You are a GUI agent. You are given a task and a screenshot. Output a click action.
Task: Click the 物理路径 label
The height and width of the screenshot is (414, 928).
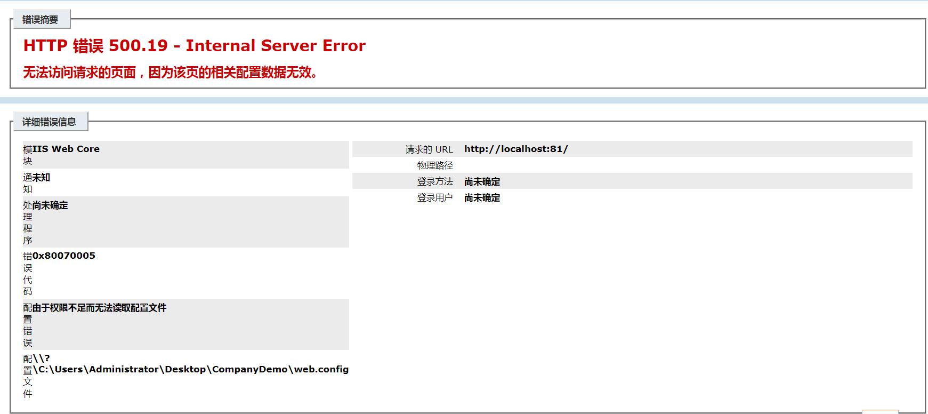[x=434, y=165]
